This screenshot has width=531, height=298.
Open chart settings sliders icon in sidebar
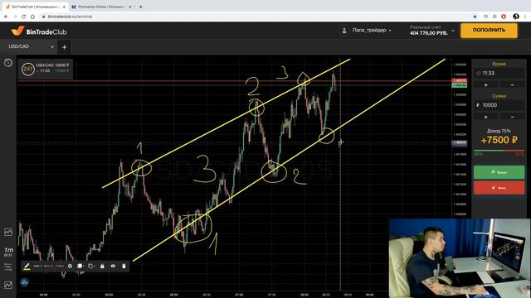(x=8, y=267)
